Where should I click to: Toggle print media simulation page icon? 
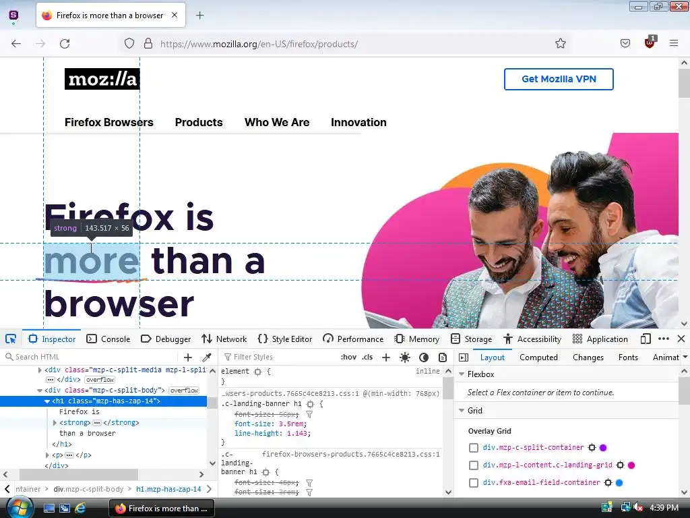(x=443, y=357)
